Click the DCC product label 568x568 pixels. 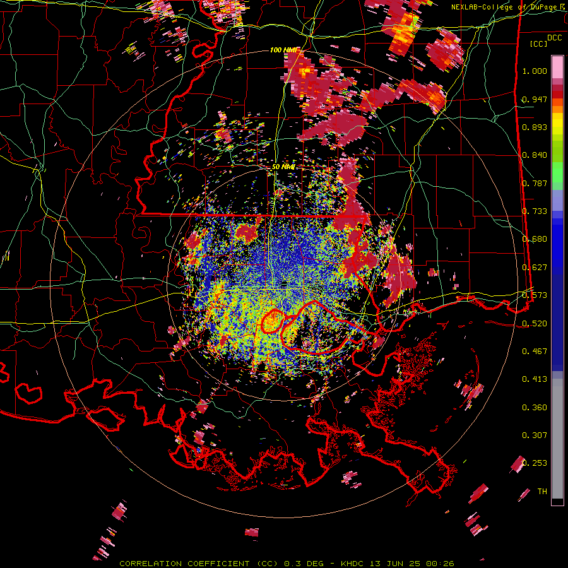click(554, 38)
